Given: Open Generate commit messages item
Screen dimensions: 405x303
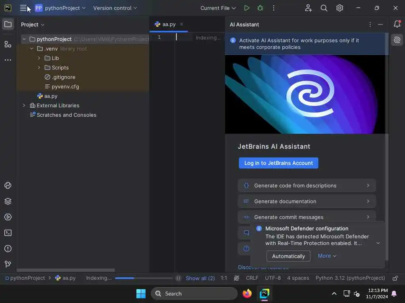Looking at the screenshot, I should click(307, 217).
